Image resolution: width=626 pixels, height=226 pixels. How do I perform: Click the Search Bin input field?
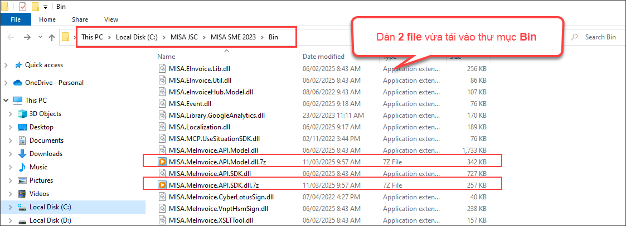[x=600, y=37]
